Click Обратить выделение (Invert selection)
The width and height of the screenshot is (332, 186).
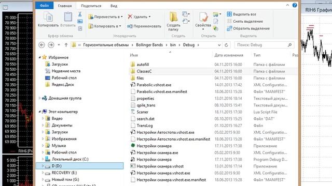pyautogui.click(x=248, y=28)
